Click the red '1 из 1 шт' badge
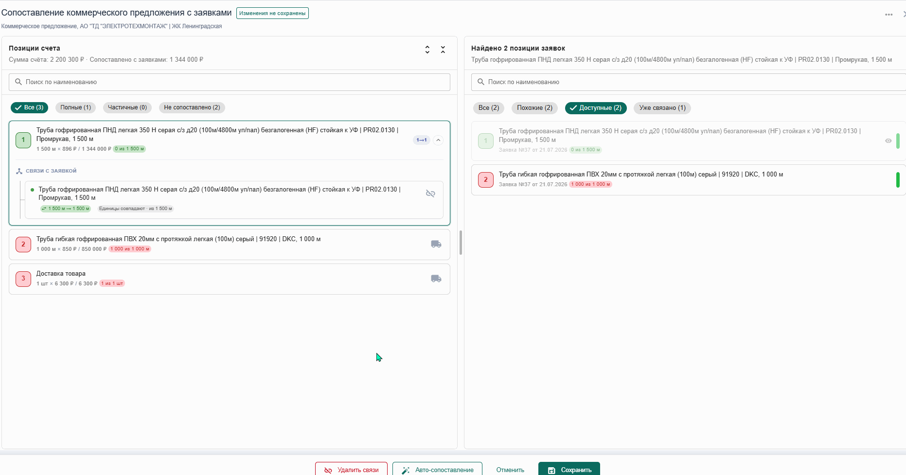The height and width of the screenshot is (475, 906). click(x=112, y=283)
